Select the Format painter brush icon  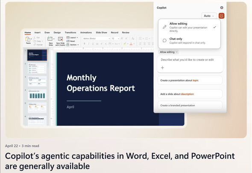click(35, 45)
